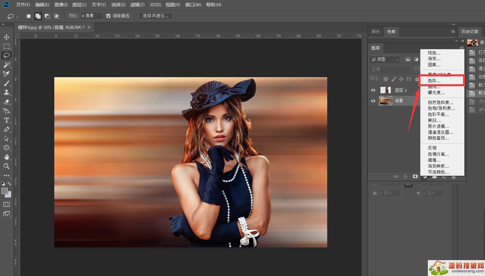Filter layers by pixel layer type

click(408, 59)
